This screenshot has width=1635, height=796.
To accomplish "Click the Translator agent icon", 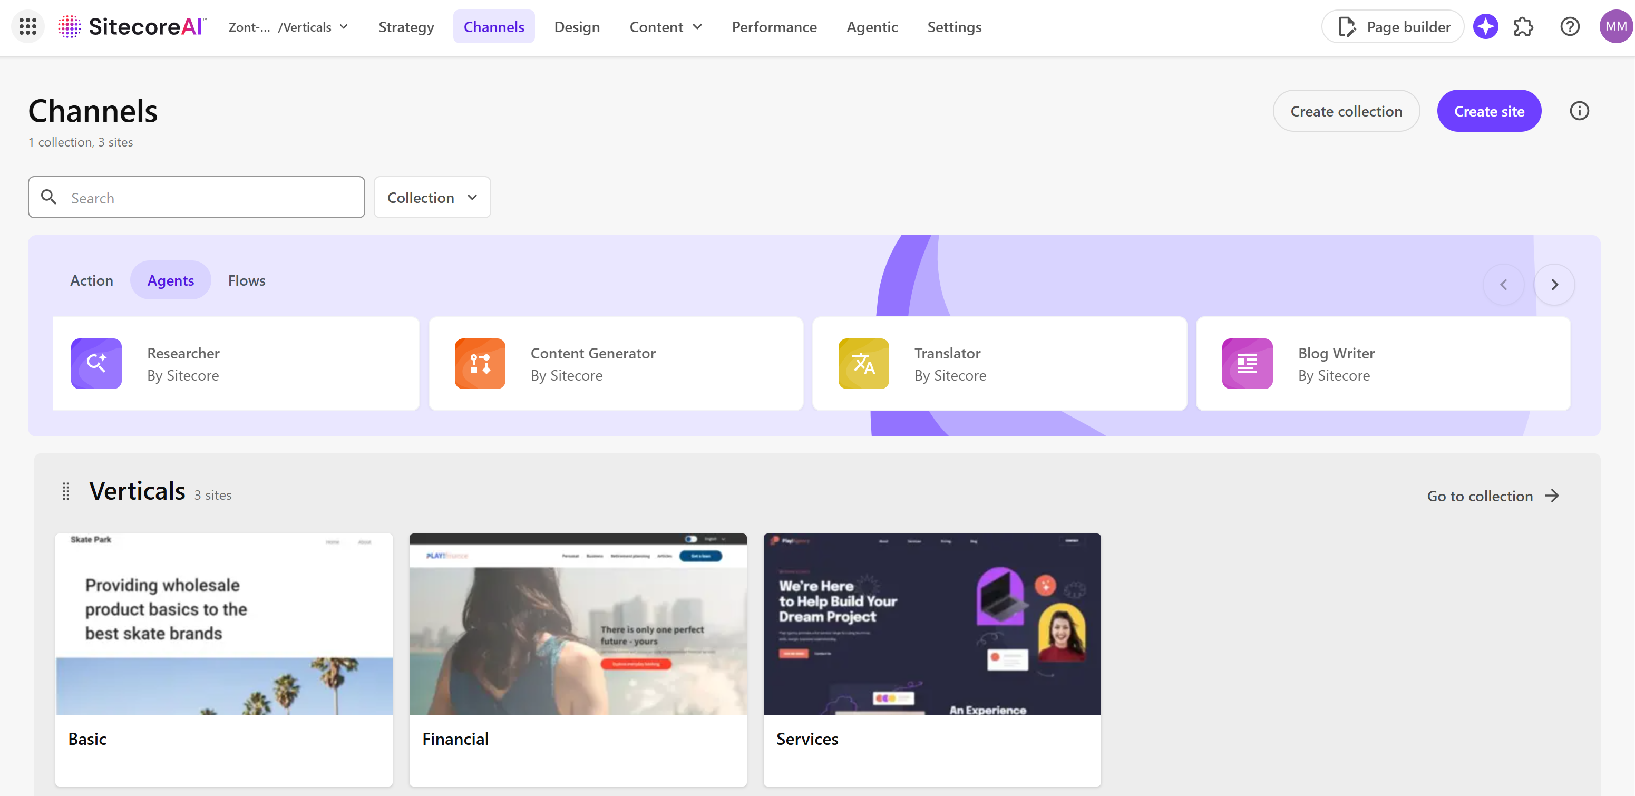I will tap(863, 364).
